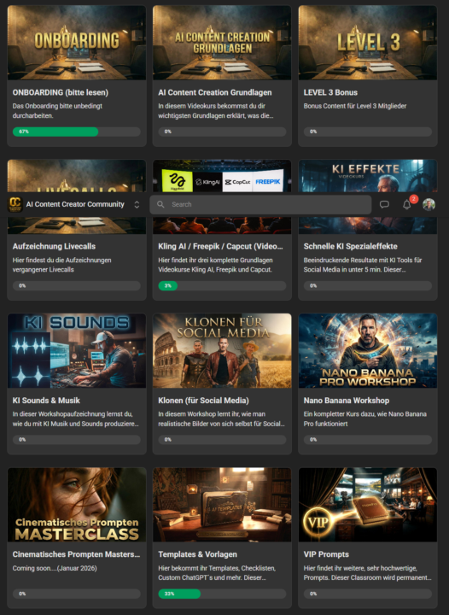449x615 pixels.
Task: Click the Onboarding 67% progress bar
Action: coord(77,132)
